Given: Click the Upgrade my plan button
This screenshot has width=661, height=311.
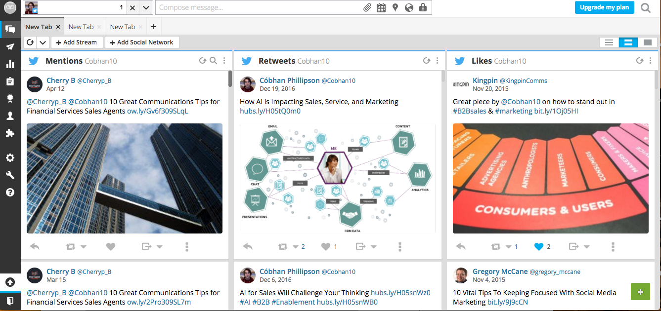Looking at the screenshot, I should (x=604, y=7).
